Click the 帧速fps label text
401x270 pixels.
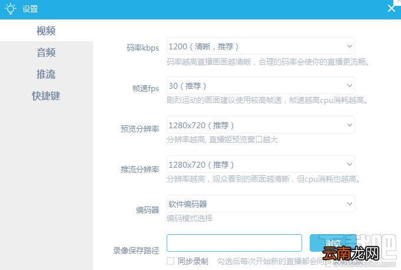click(145, 88)
